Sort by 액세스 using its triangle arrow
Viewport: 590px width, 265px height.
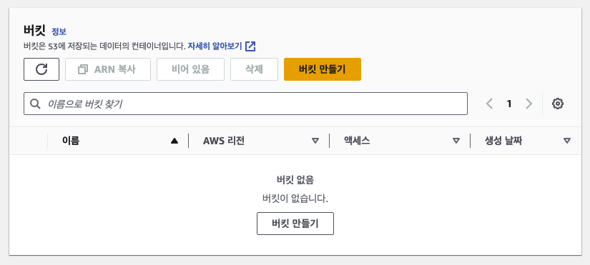coord(456,141)
